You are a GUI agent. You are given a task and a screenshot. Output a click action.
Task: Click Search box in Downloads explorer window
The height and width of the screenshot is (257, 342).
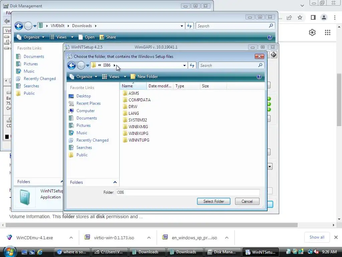coord(232,26)
